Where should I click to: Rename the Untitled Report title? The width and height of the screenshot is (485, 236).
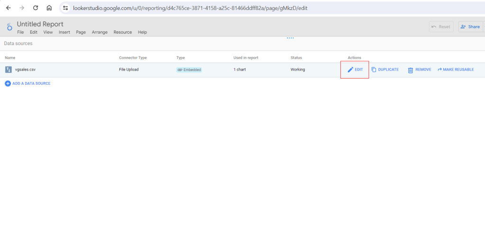[40, 24]
